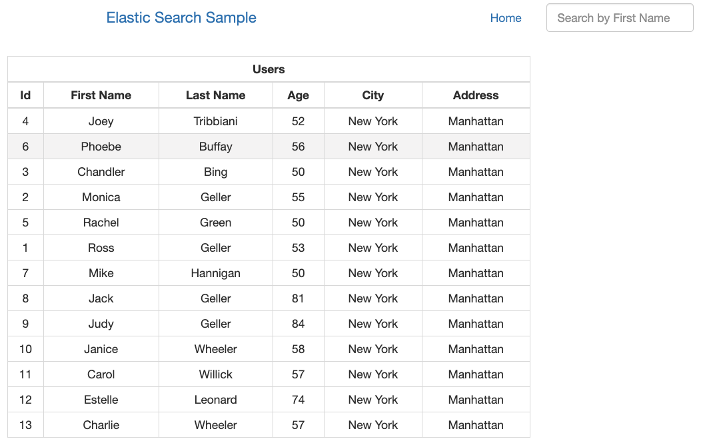The height and width of the screenshot is (447, 705).
Task: Click the Address column header
Action: tap(475, 95)
